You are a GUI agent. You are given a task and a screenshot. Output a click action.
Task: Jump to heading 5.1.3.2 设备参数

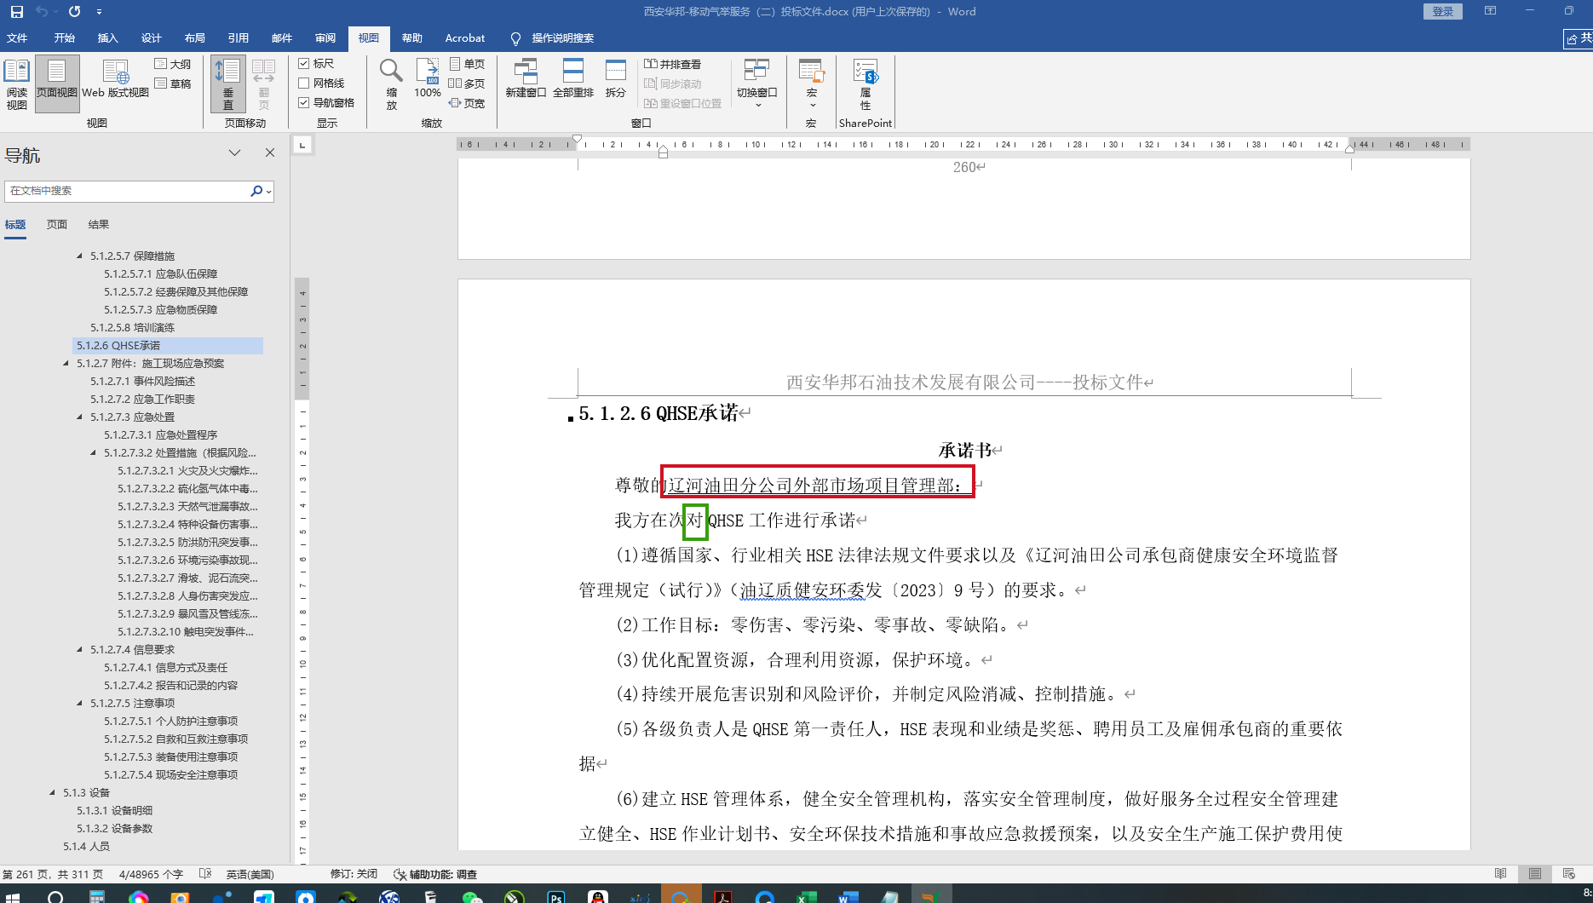pyautogui.click(x=114, y=828)
